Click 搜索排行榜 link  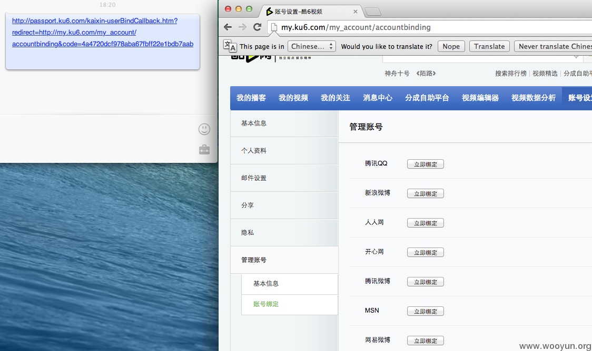click(511, 74)
